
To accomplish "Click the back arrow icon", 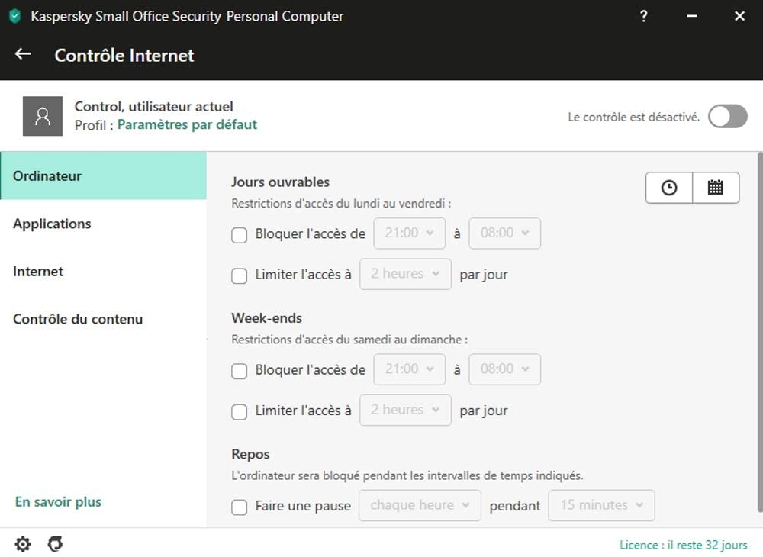I will point(23,54).
